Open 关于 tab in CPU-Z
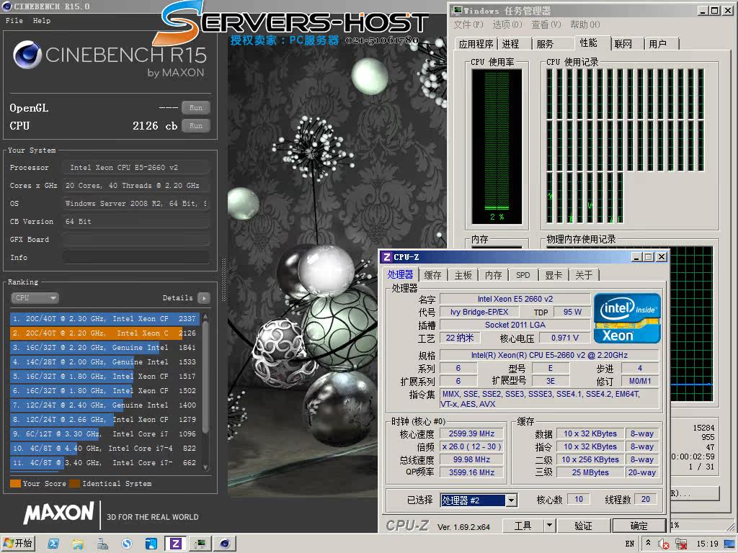This screenshot has width=738, height=553. 584,275
